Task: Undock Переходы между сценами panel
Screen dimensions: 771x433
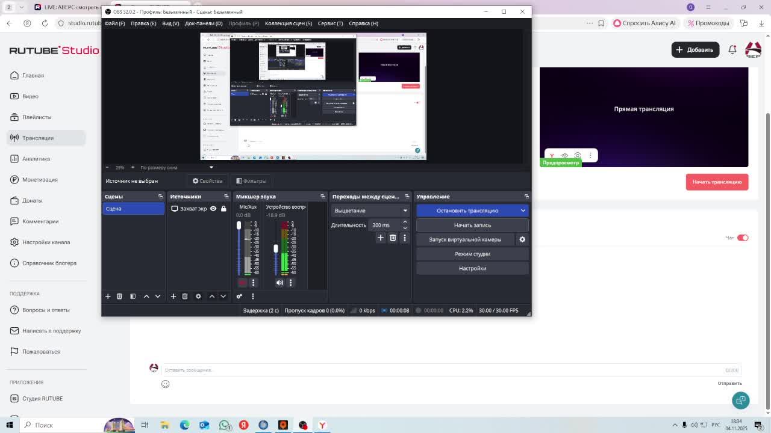Action: [407, 197]
